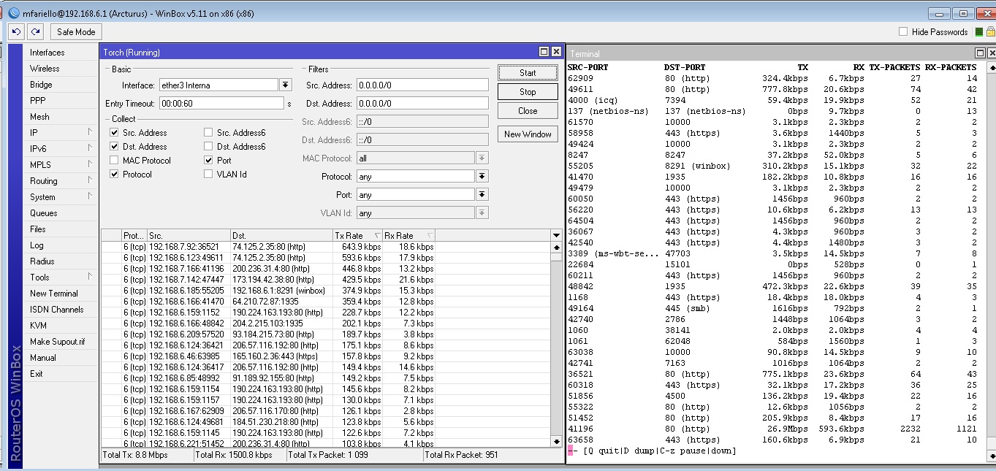Click the Entry Timeout input field
The height and width of the screenshot is (471, 996).
click(221, 104)
